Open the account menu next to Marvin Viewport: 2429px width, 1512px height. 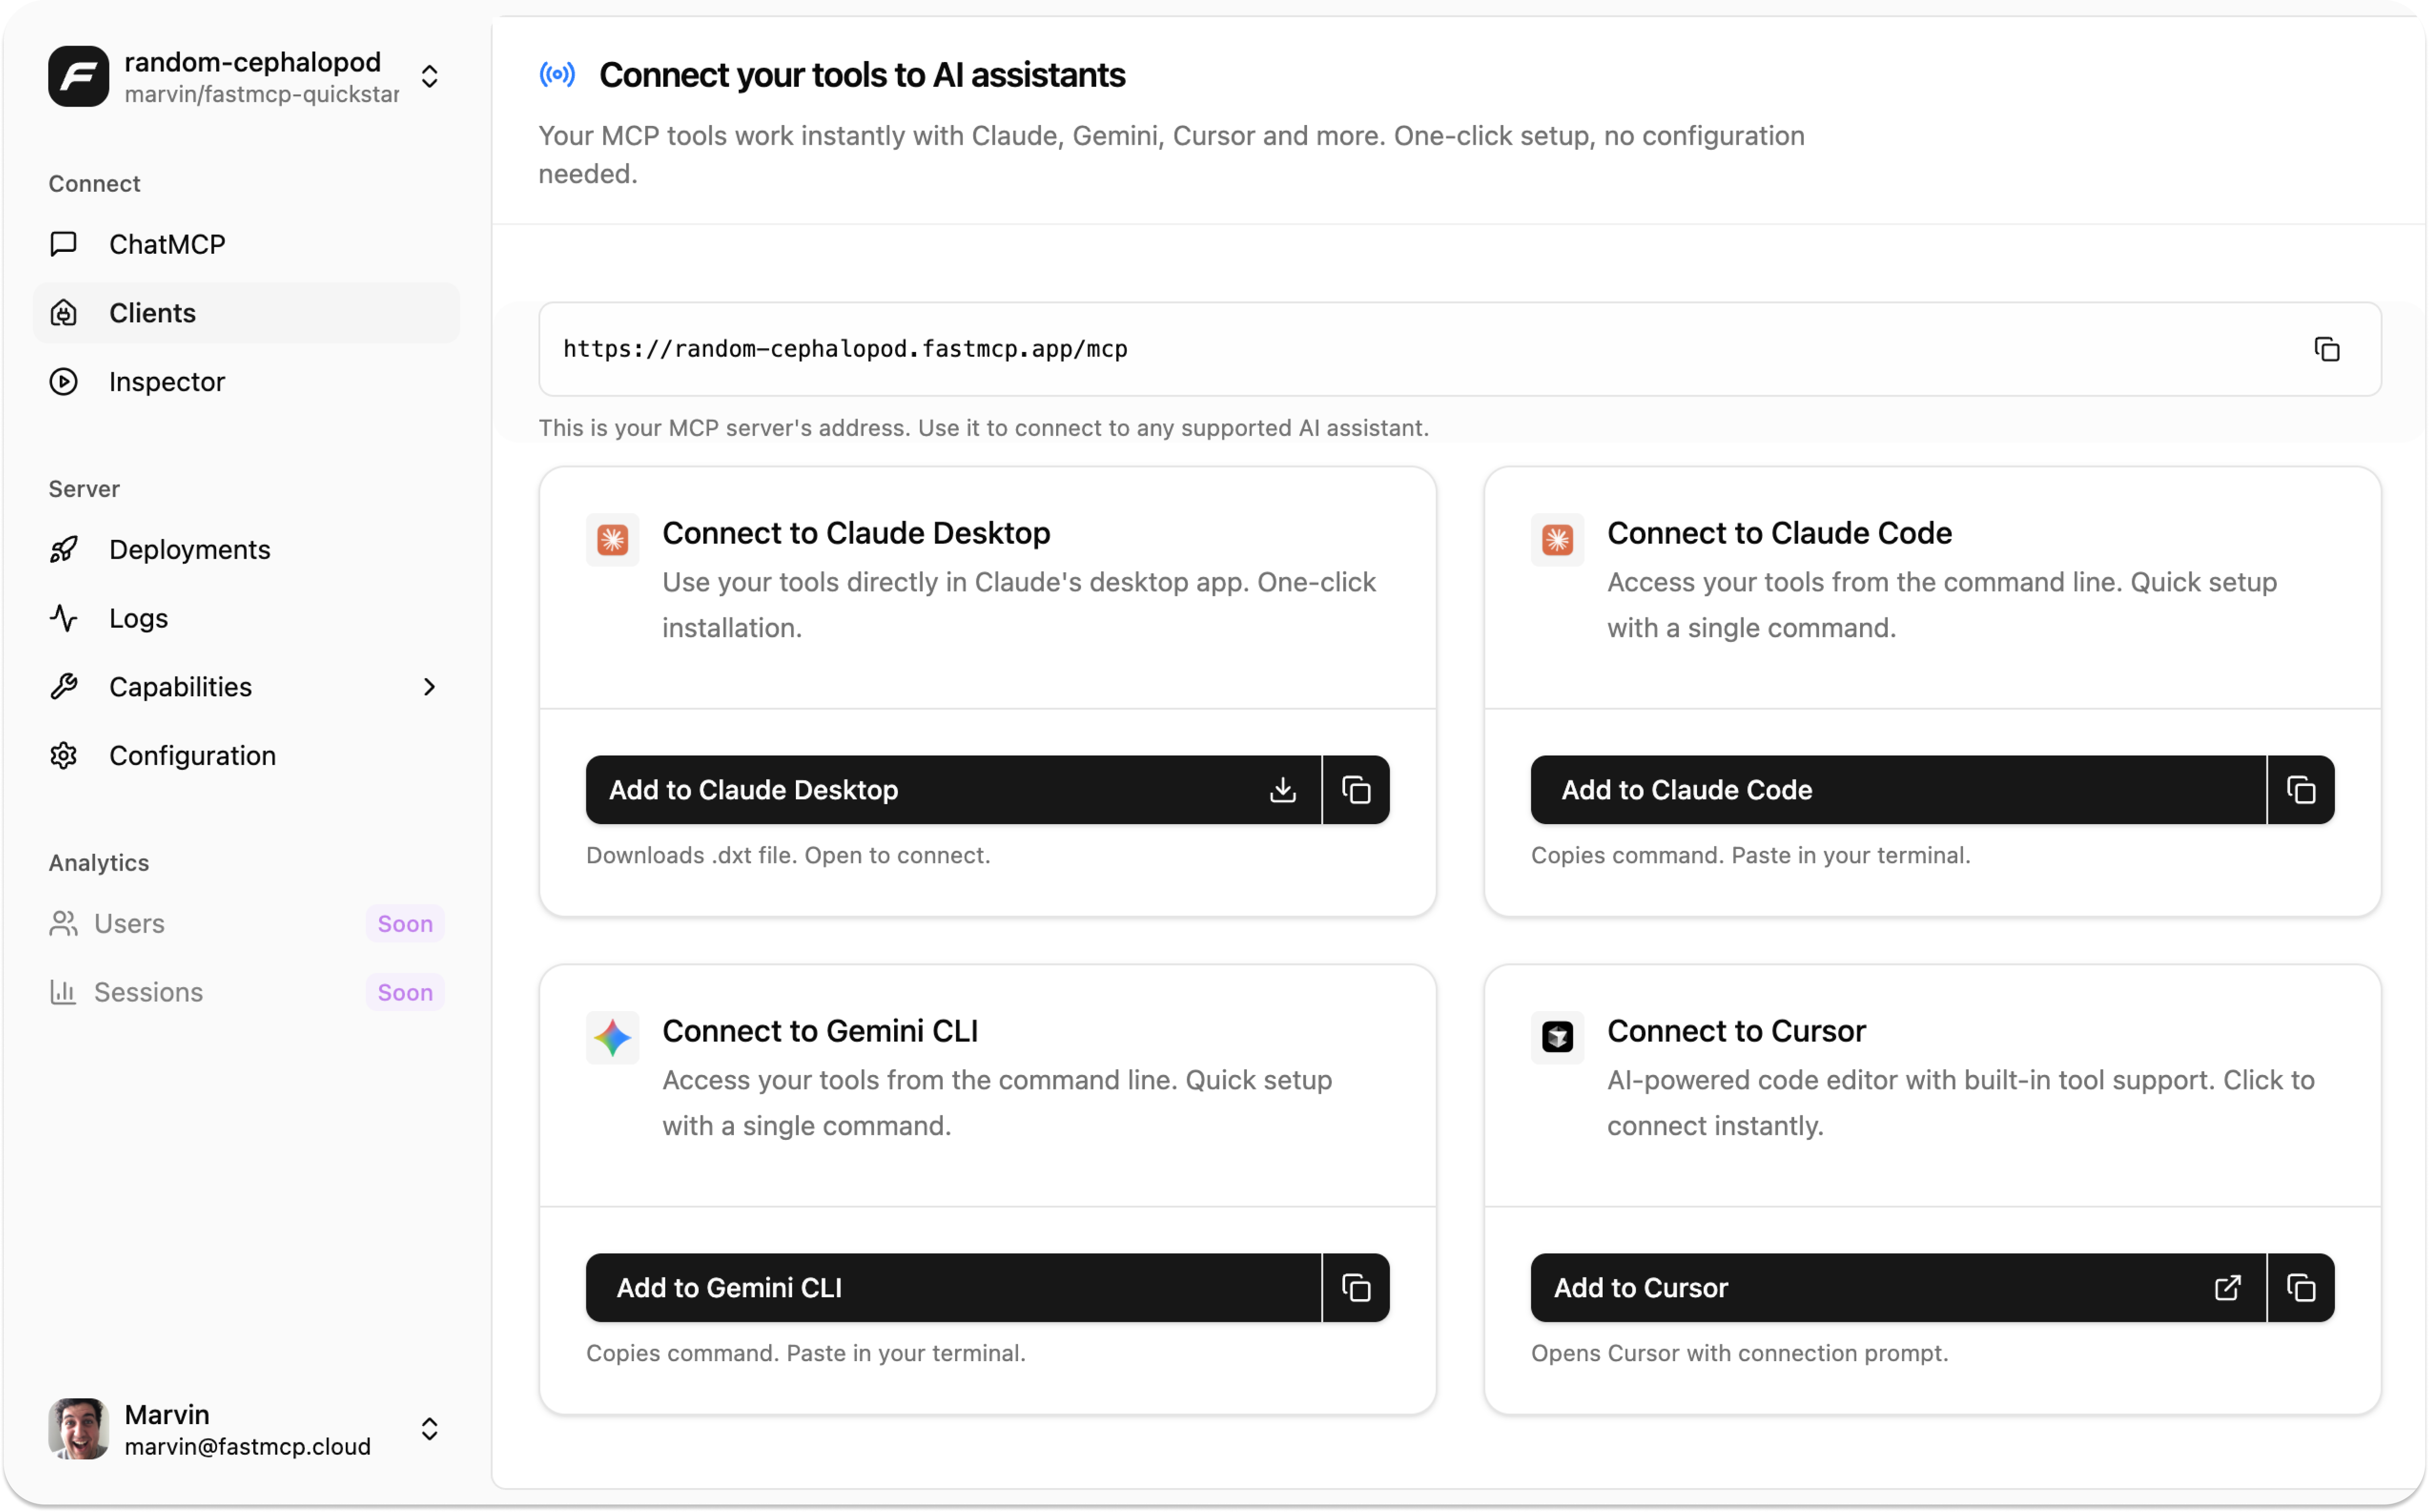point(430,1429)
